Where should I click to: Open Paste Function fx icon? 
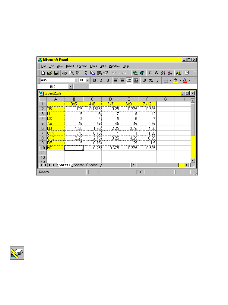click(x=157, y=73)
